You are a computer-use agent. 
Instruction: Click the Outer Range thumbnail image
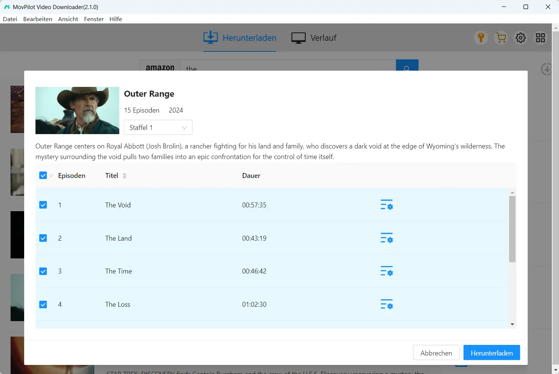pos(77,110)
